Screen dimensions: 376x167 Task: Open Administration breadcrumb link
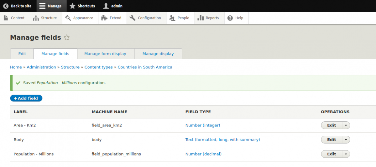(x=41, y=67)
